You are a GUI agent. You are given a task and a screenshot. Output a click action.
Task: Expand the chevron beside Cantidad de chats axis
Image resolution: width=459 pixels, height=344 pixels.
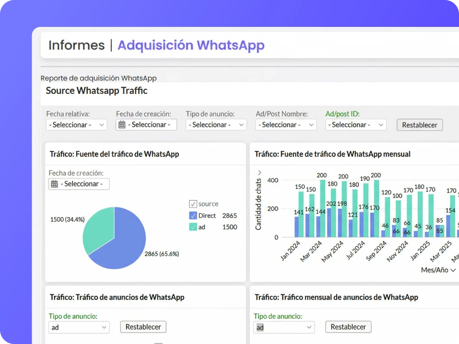259,173
